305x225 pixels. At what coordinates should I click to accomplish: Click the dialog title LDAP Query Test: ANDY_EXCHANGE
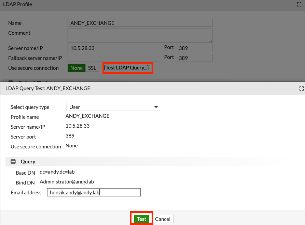tap(48, 89)
